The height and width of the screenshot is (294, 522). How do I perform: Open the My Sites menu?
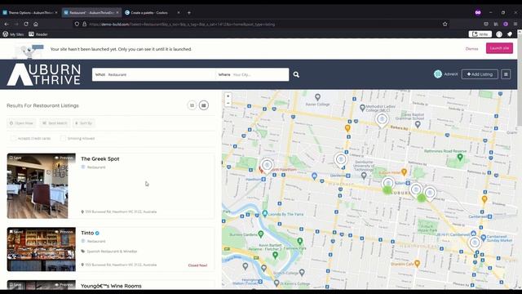click(x=13, y=34)
